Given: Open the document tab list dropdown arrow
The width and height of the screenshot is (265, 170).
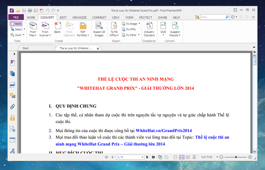Looking at the screenshot, I should pos(254,47).
